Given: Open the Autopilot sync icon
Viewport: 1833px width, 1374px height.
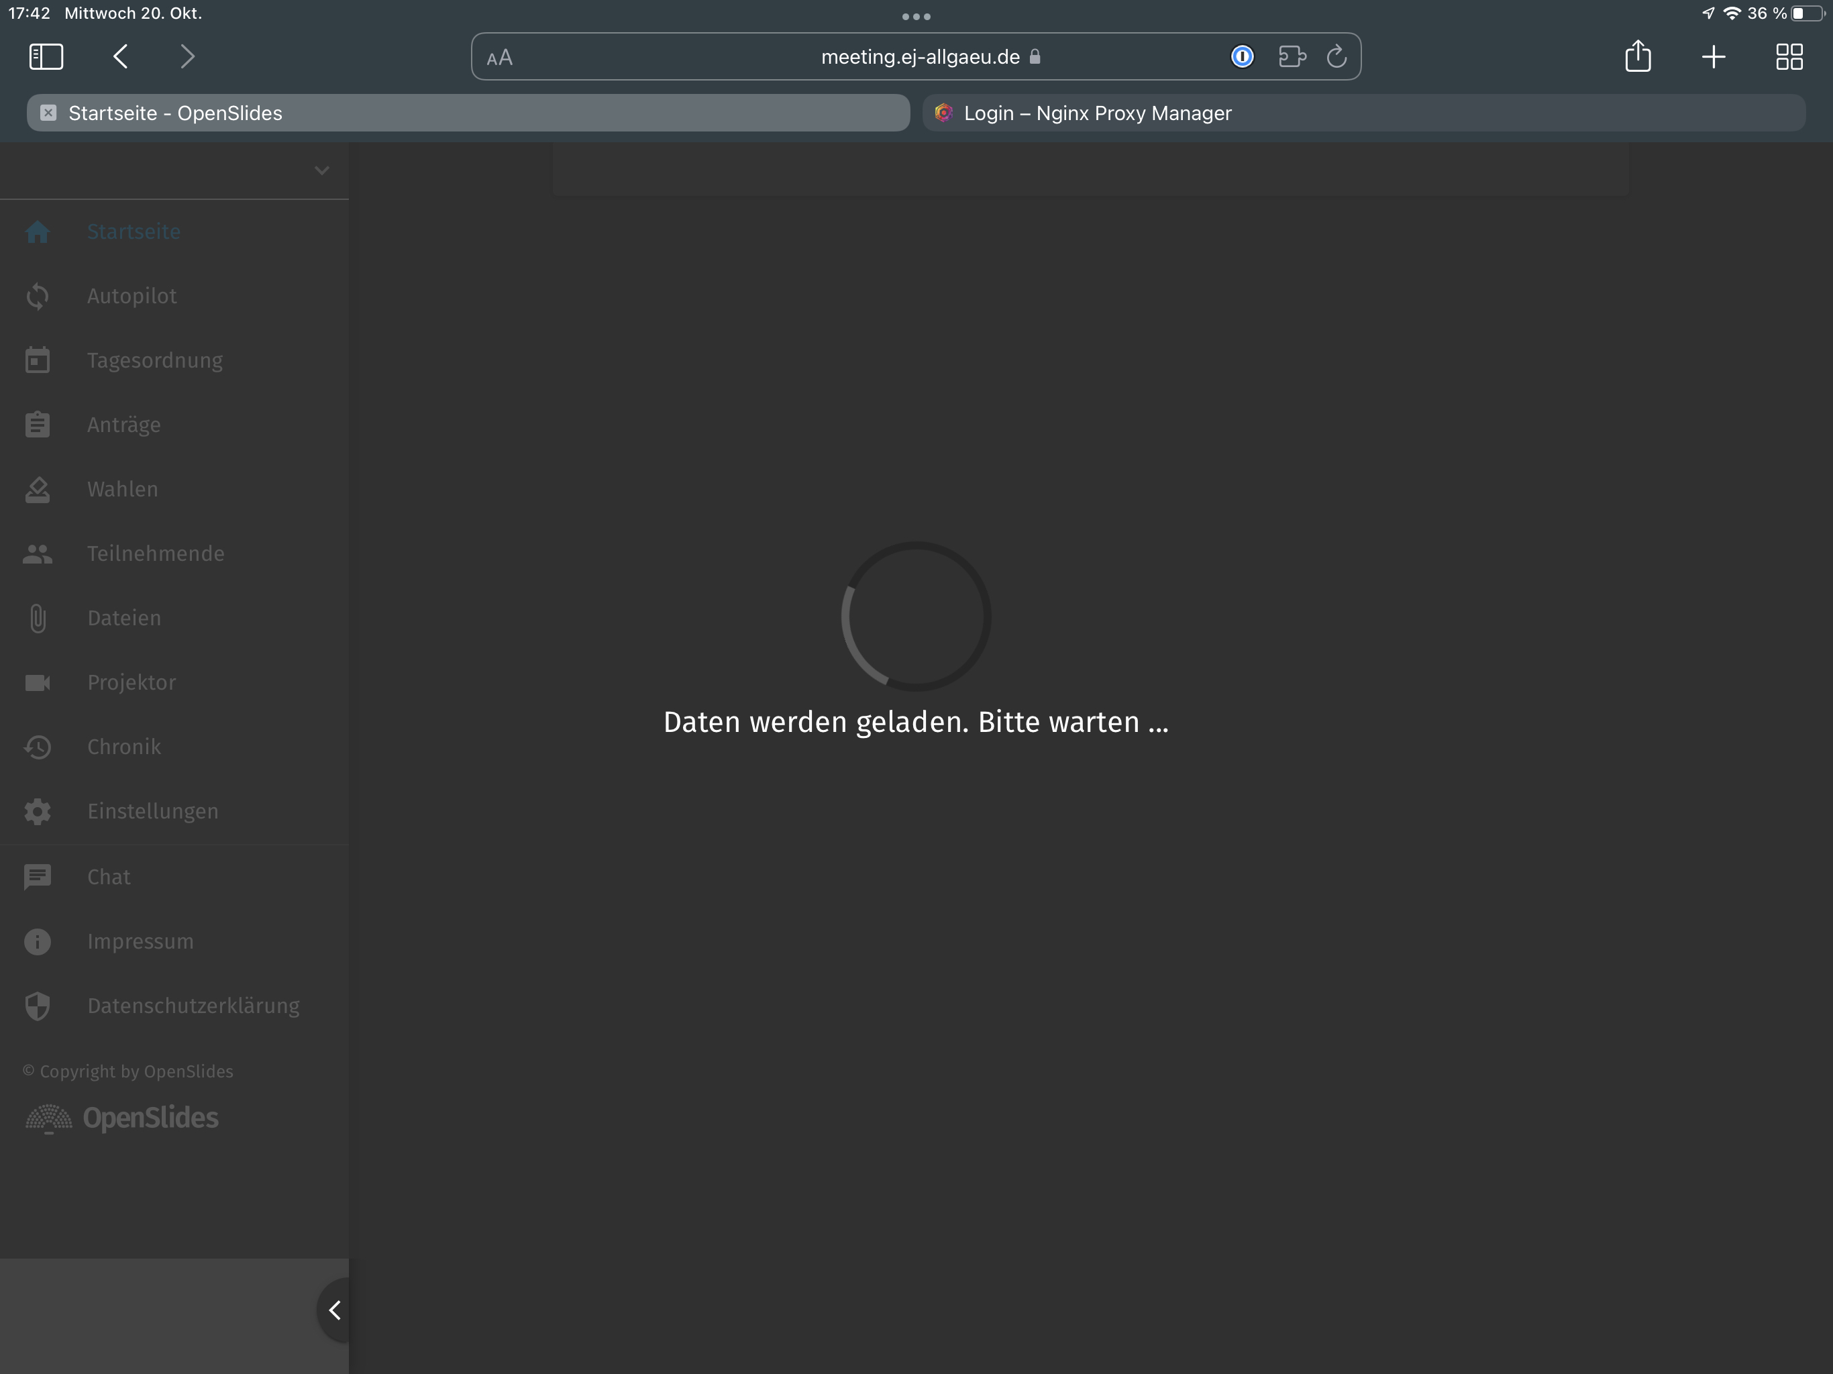Looking at the screenshot, I should [38, 296].
